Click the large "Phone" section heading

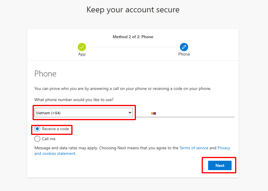point(45,73)
